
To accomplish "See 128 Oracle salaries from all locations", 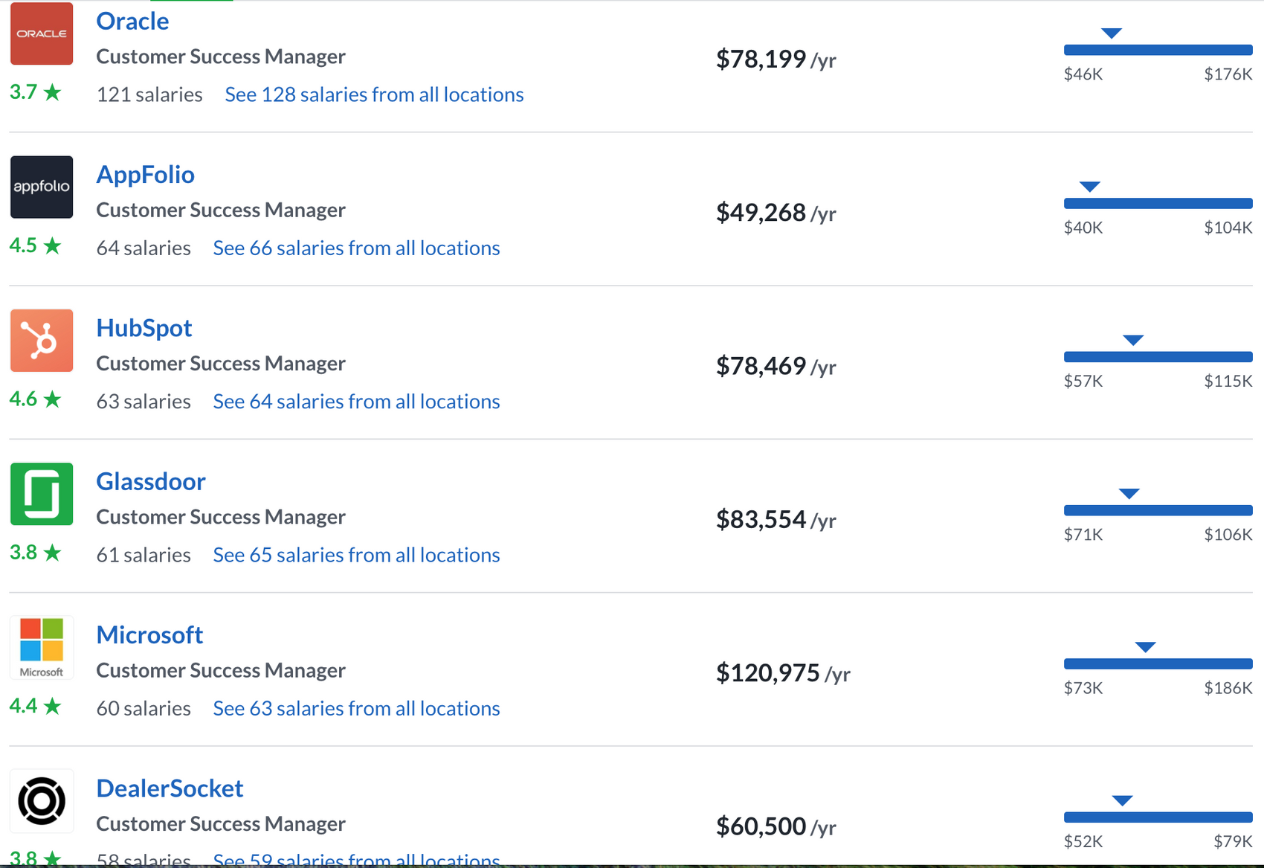I will (374, 94).
